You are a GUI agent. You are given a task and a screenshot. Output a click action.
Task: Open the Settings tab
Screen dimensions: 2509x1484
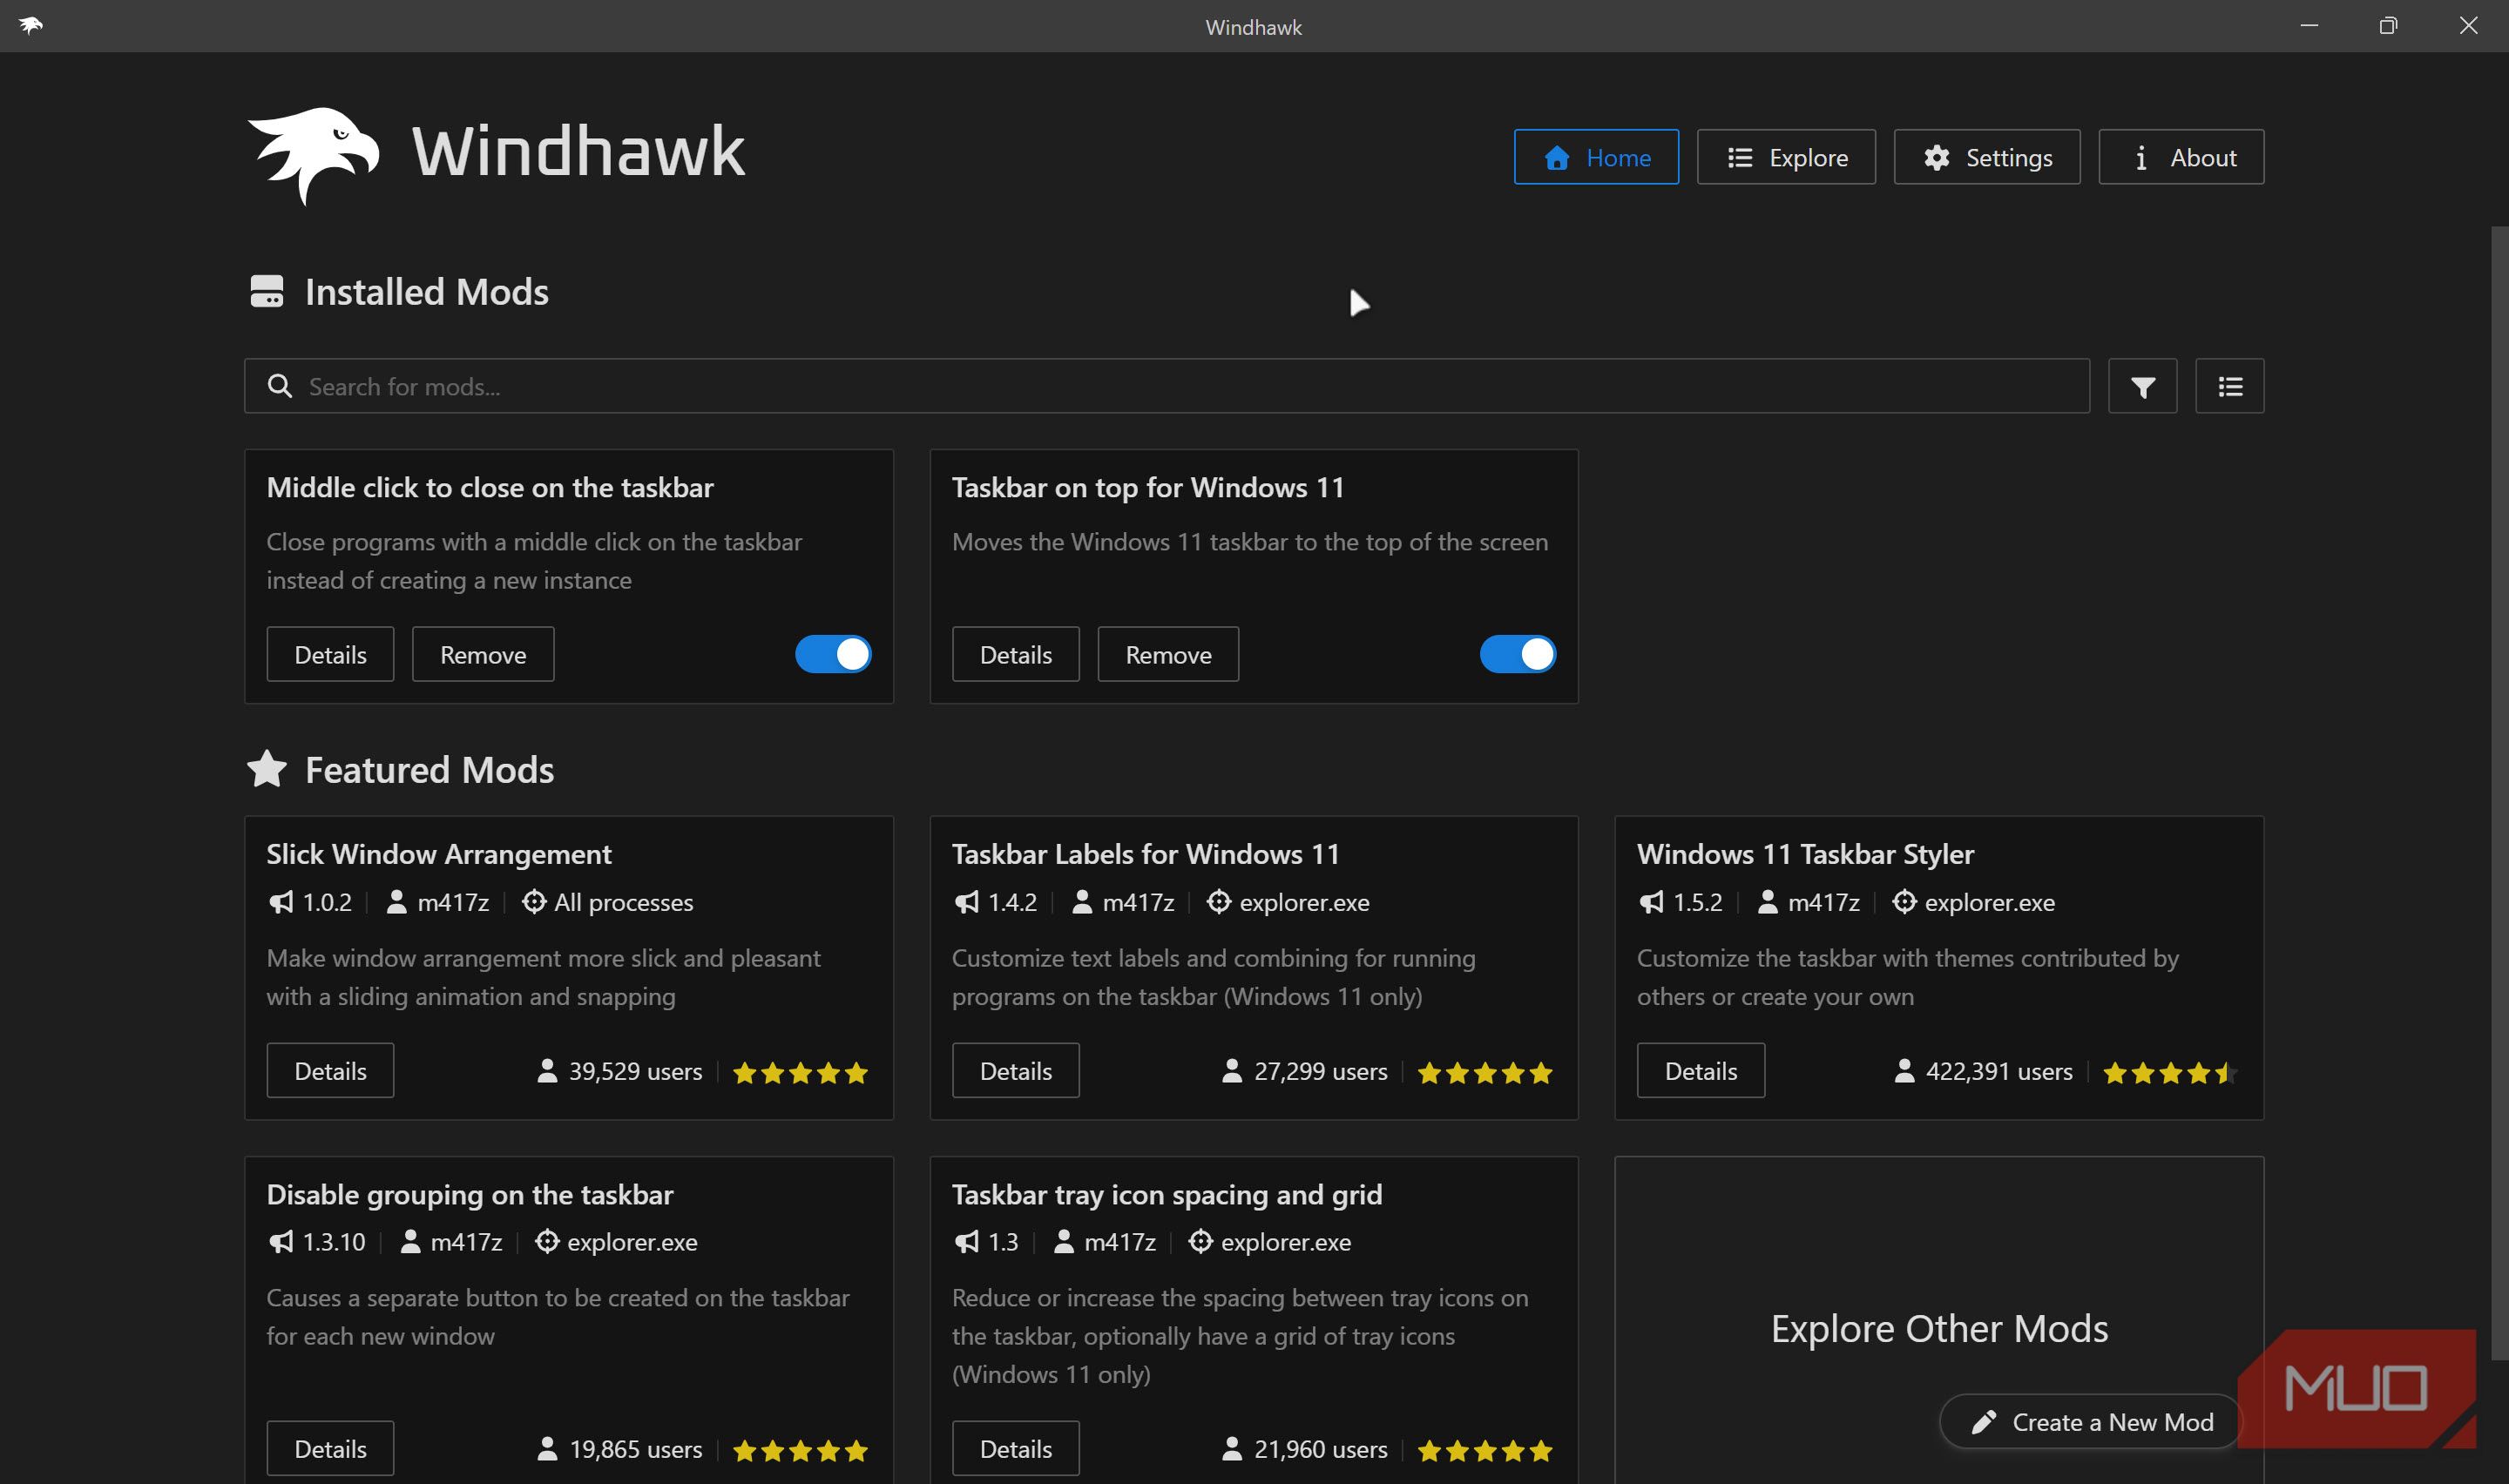click(x=1987, y=157)
